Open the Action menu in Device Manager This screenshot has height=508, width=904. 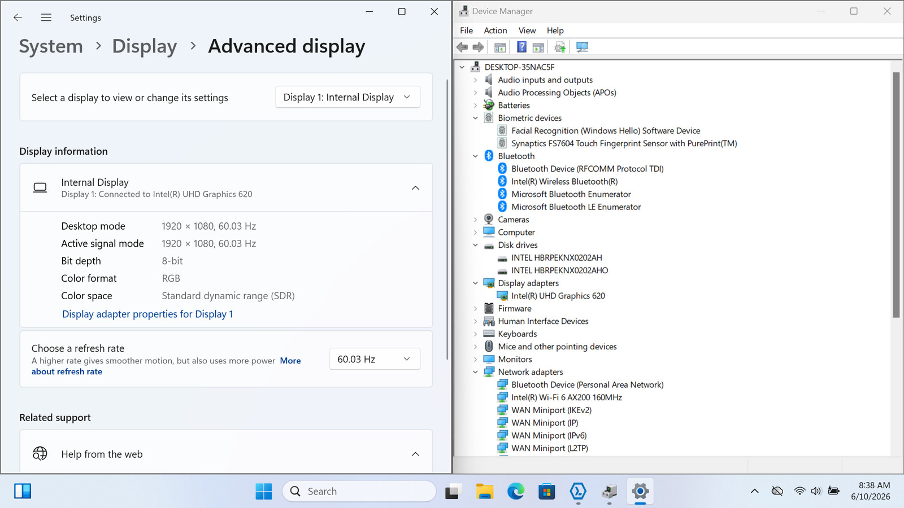tap(496, 30)
